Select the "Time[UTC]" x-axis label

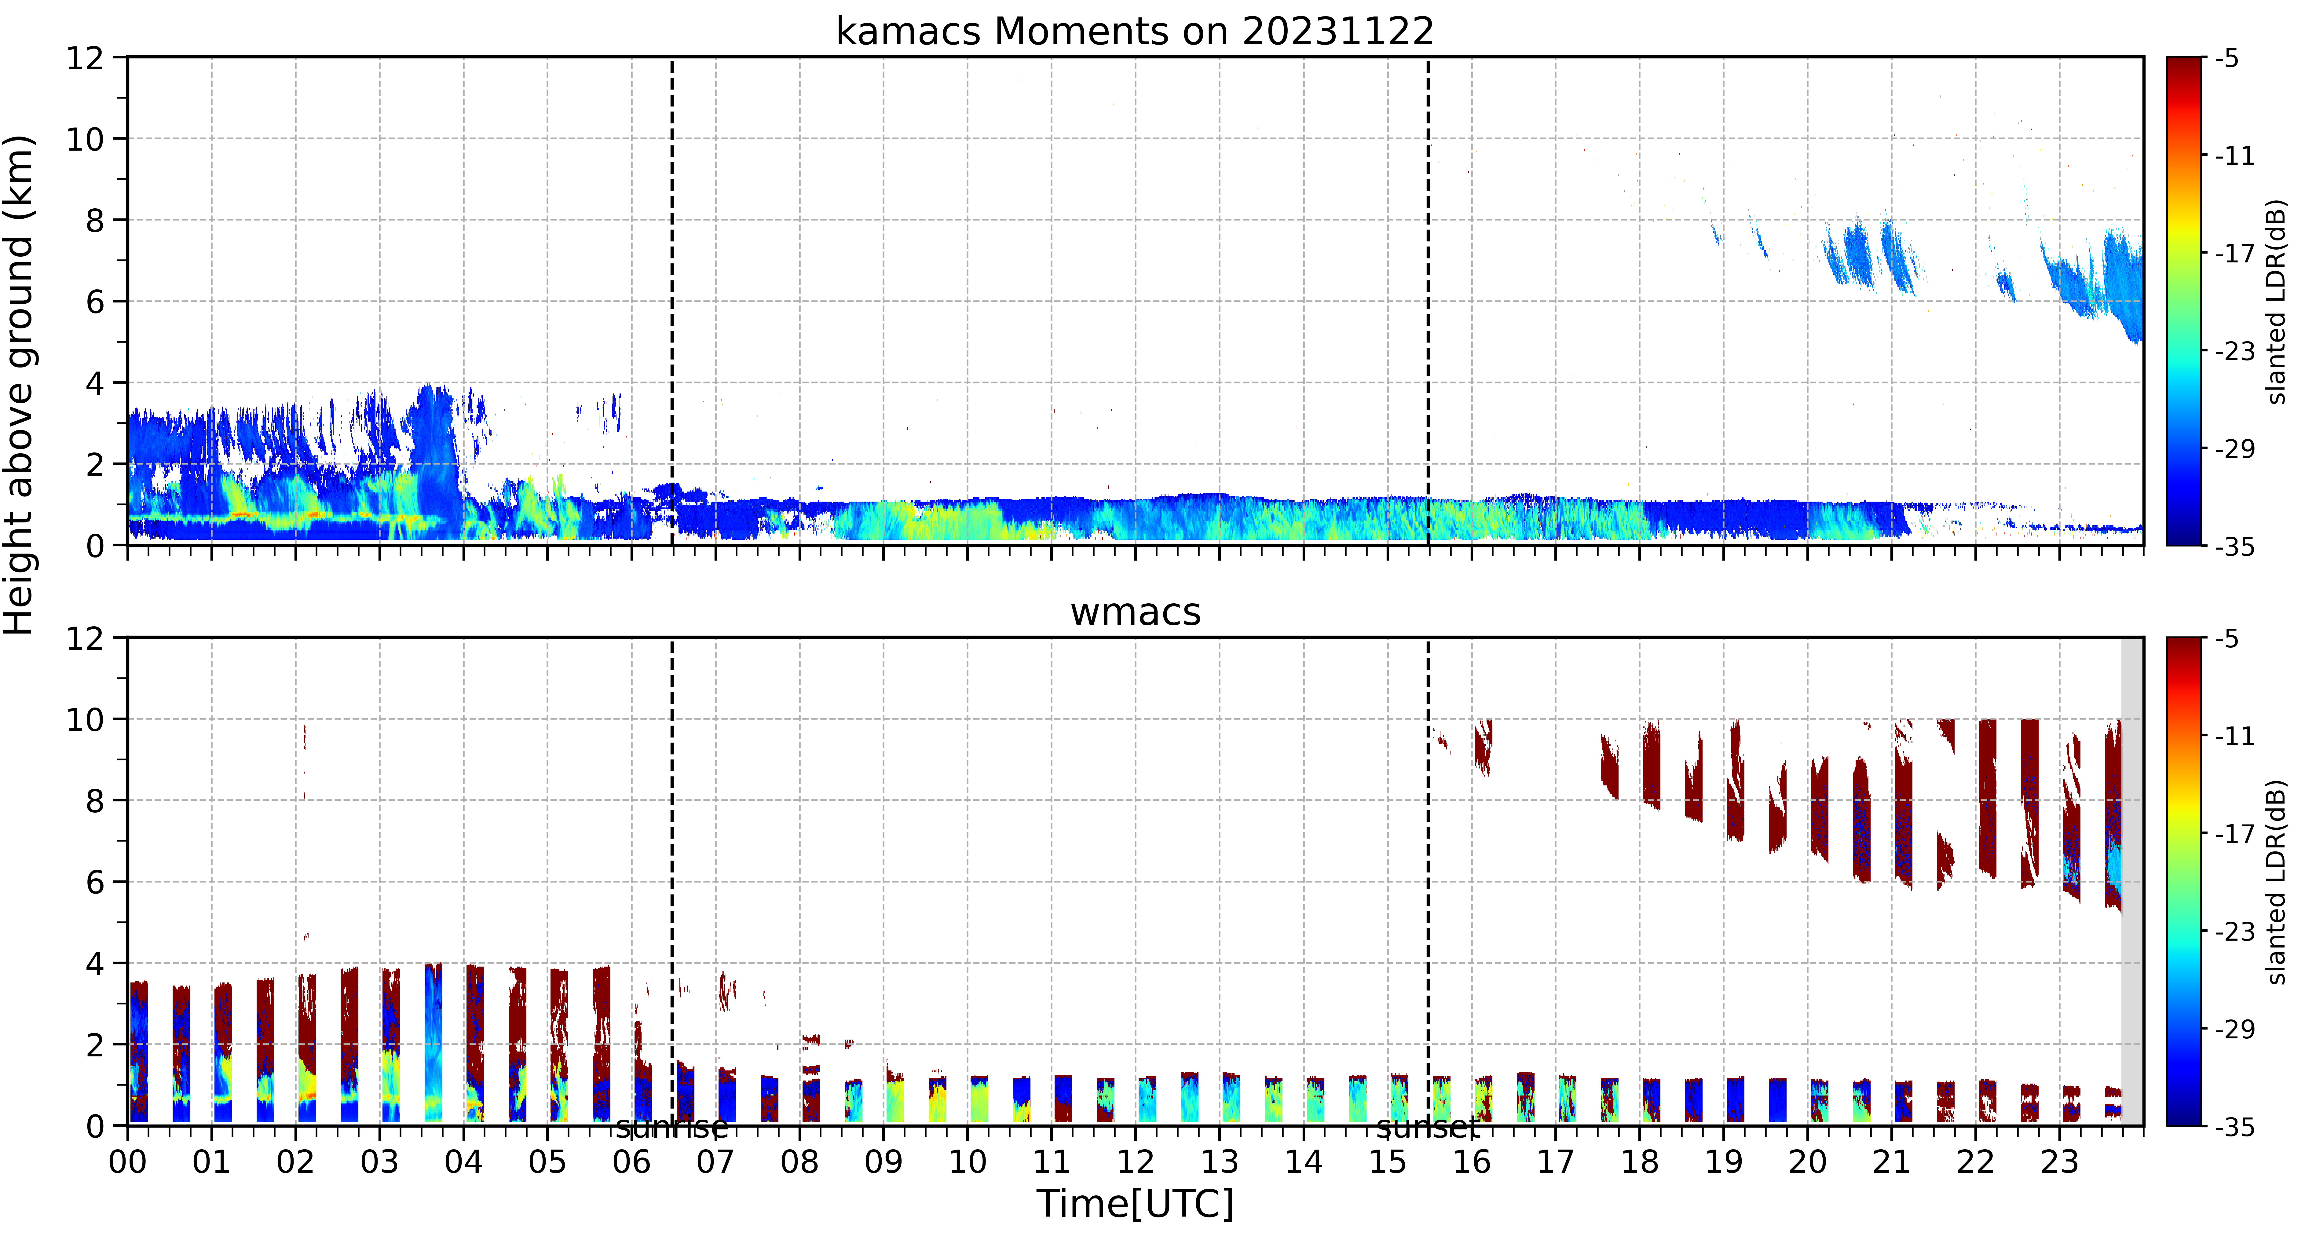1135,1203
